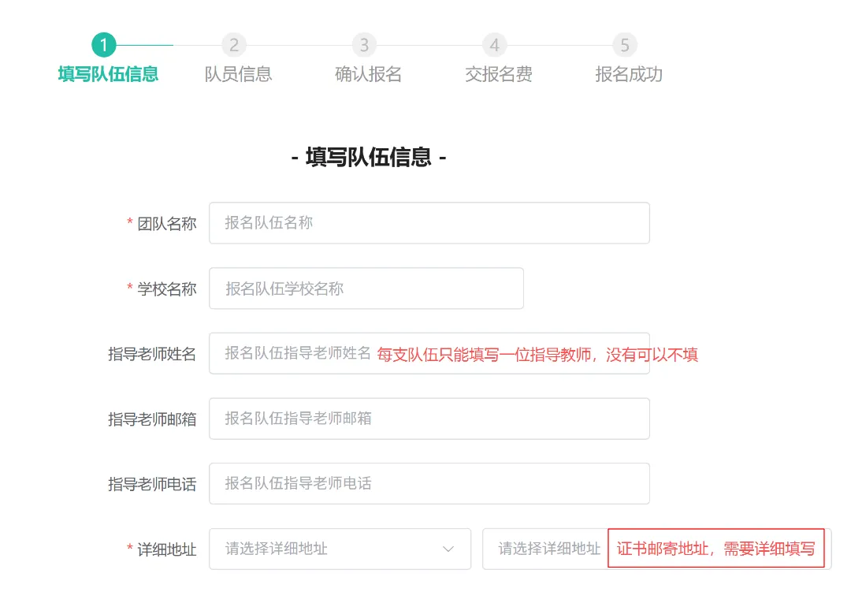This screenshot has width=851, height=592.
Task: Select the 报名成功 step label
Action: [628, 74]
